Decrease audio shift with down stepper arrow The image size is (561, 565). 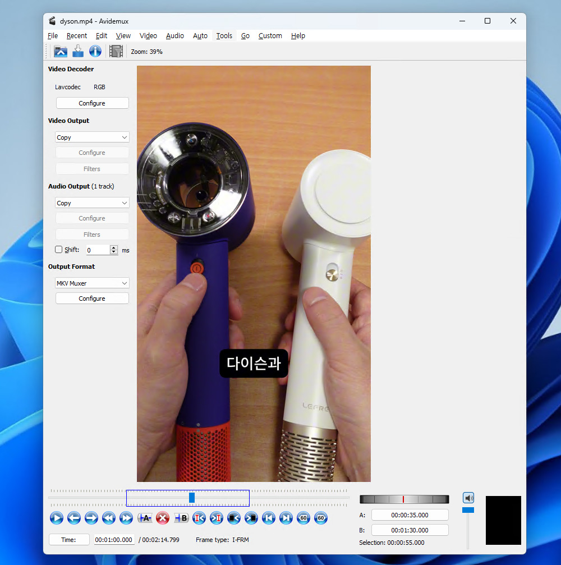click(x=114, y=252)
